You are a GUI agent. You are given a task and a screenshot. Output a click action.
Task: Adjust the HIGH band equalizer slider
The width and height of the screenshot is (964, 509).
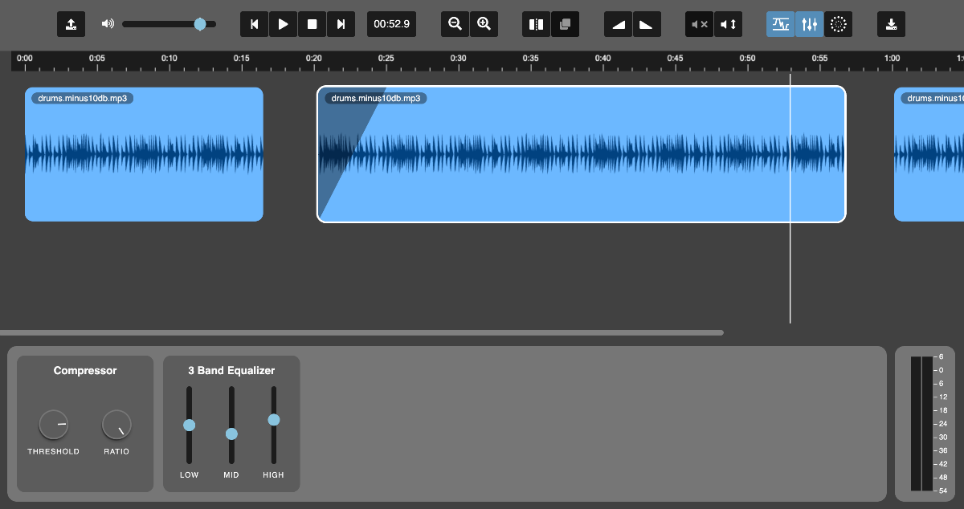[x=274, y=425]
